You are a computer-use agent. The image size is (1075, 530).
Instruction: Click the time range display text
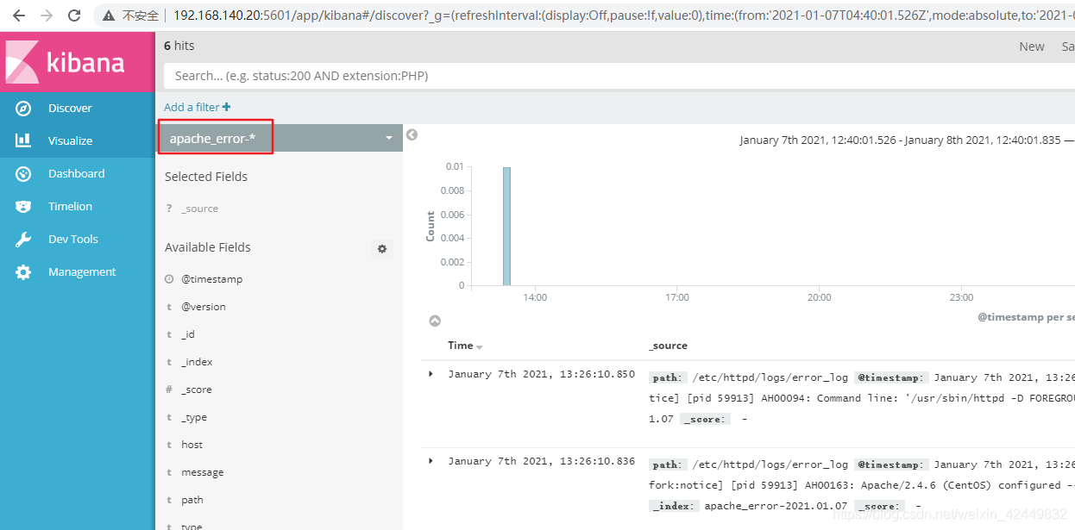[x=906, y=140]
